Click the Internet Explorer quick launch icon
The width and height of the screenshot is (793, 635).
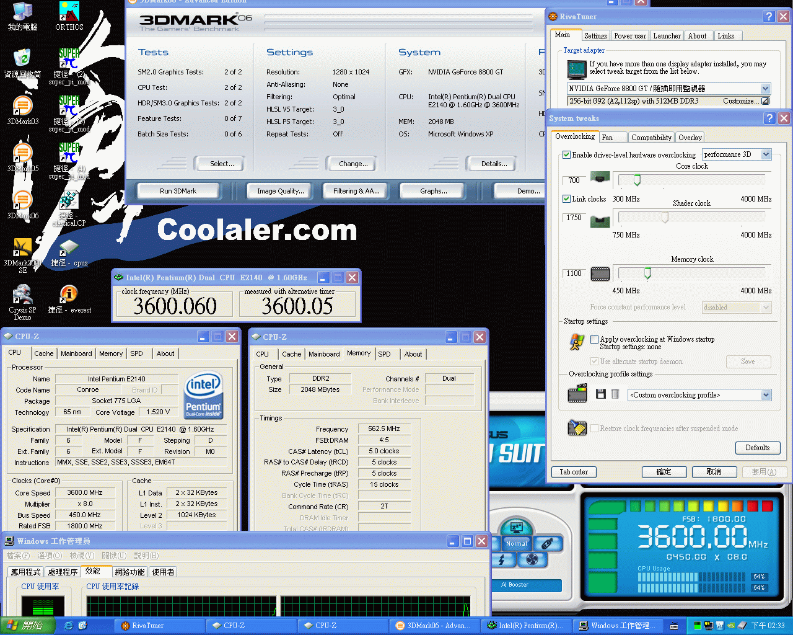point(68,626)
